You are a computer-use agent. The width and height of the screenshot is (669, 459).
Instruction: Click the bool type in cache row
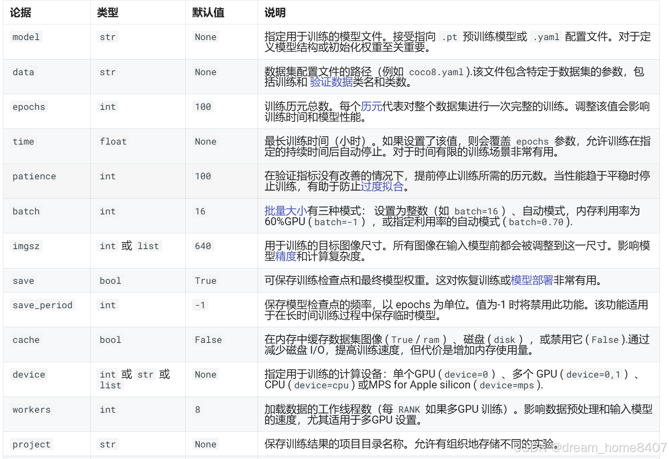(x=110, y=340)
